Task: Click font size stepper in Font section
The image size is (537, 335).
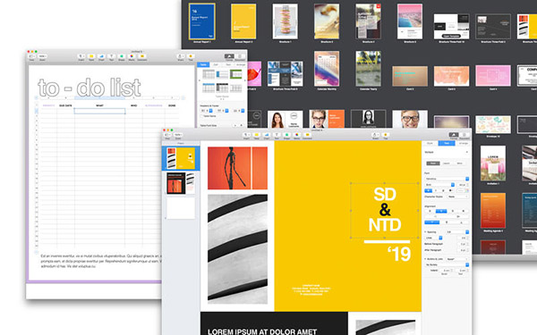Action: [468, 185]
